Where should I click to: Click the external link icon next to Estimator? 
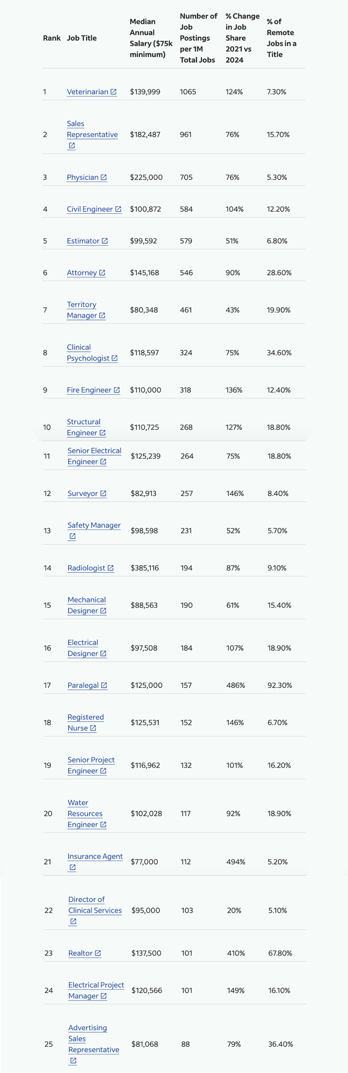(104, 241)
